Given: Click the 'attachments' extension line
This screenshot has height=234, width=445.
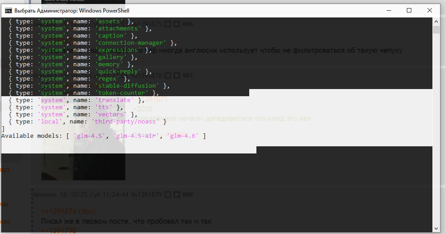Looking at the screenshot, I should pyautogui.click(x=80, y=29).
